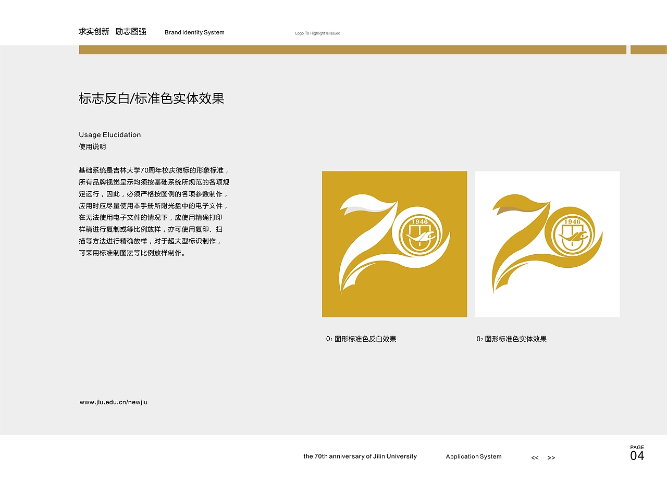
Task: Click the PAGE 04 number
Action: pos(637,453)
